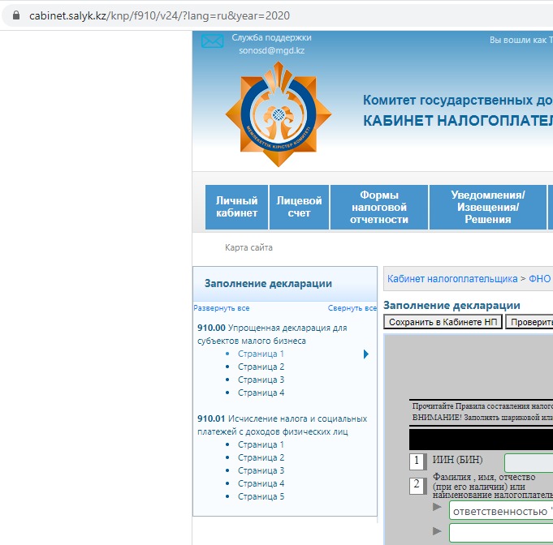Click the Проверить button
Viewport: 553px width, 545px height.
click(529, 322)
